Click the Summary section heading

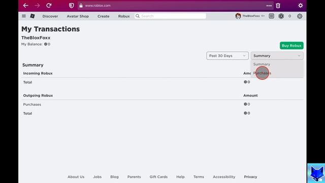32,65
